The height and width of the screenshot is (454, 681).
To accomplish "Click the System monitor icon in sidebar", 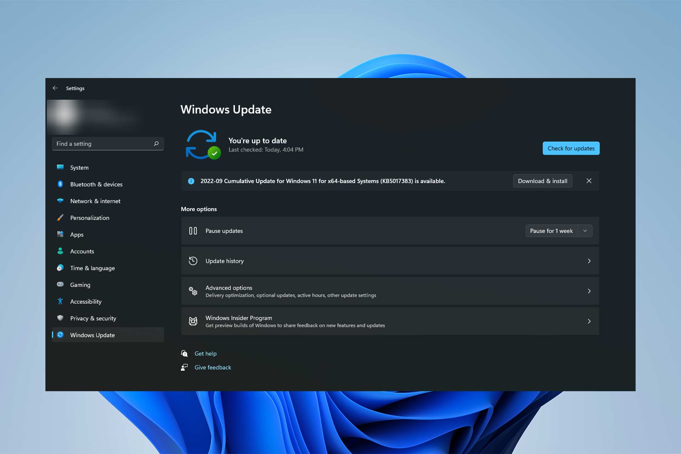I will (60, 167).
